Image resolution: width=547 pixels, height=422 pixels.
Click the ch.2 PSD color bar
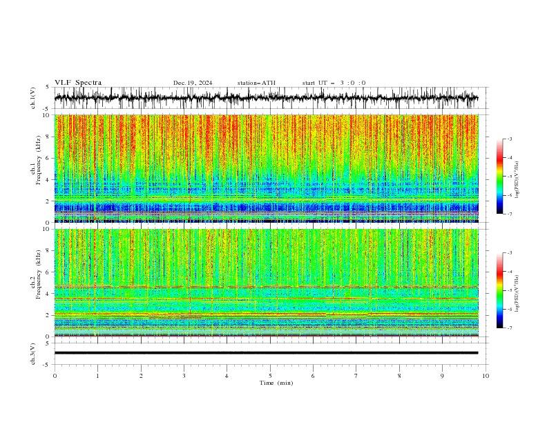pyautogui.click(x=499, y=290)
